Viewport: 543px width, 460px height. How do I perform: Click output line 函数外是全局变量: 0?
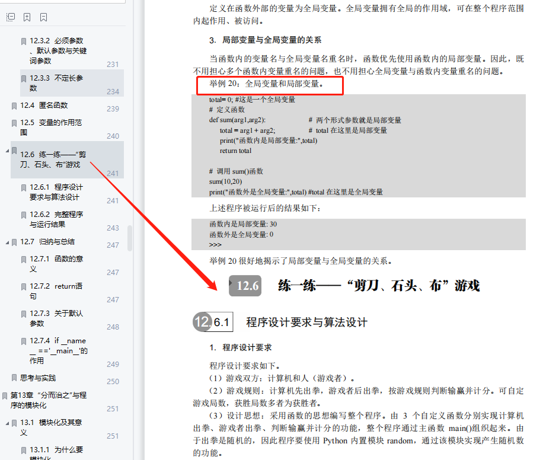tap(241, 235)
